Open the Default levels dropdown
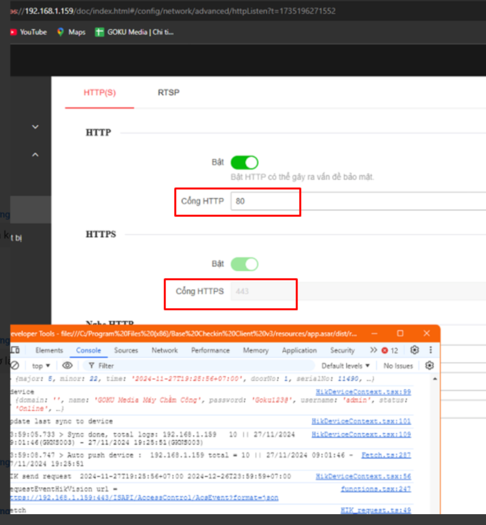The image size is (486, 525). (345, 366)
